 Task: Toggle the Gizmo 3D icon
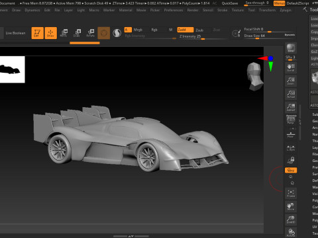point(104,33)
